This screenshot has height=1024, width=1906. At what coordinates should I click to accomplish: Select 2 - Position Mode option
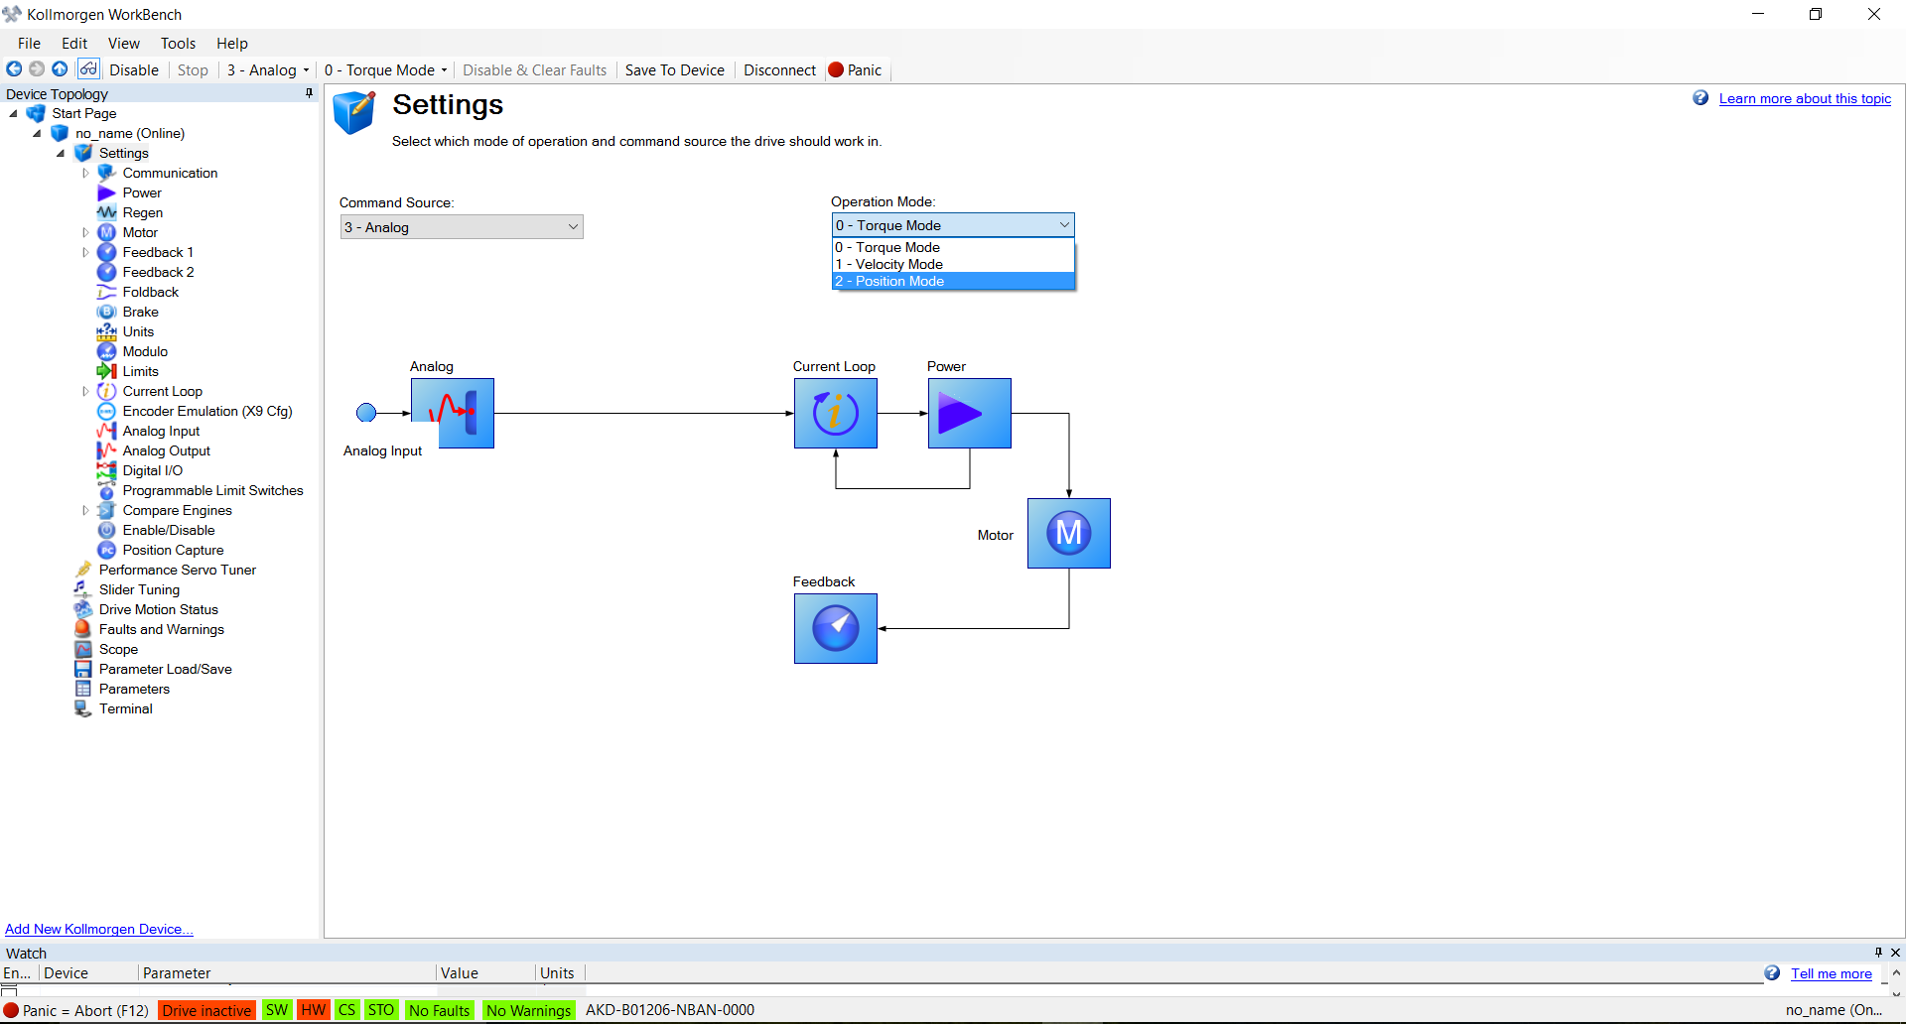(x=953, y=281)
